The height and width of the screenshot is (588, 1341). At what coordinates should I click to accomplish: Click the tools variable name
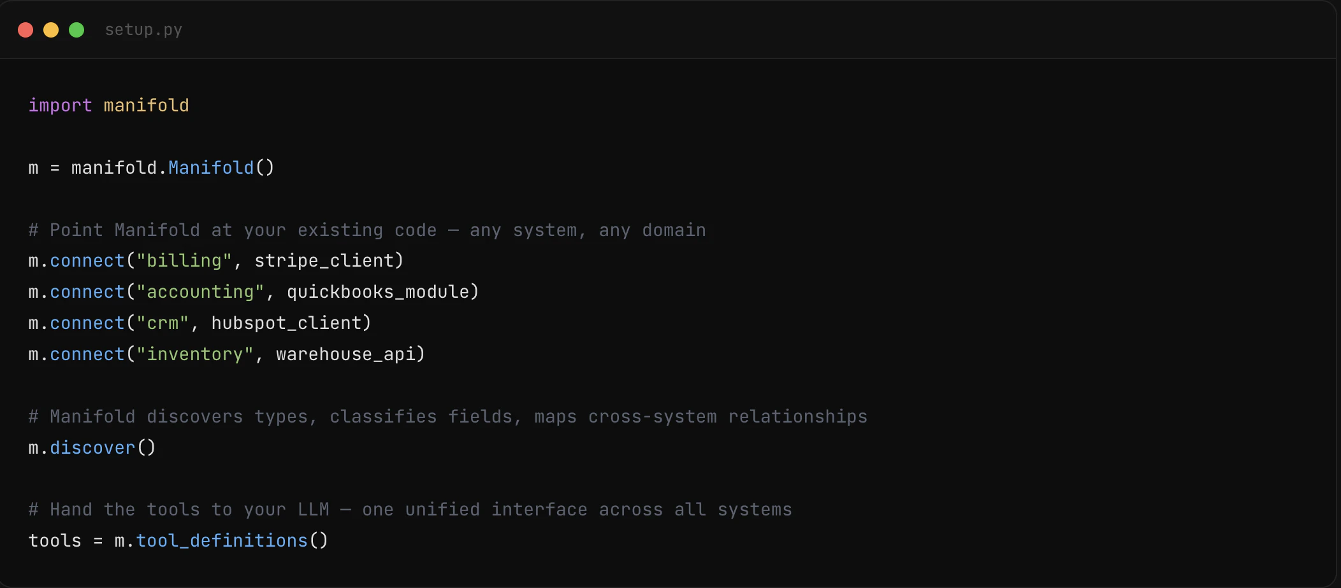(55, 541)
